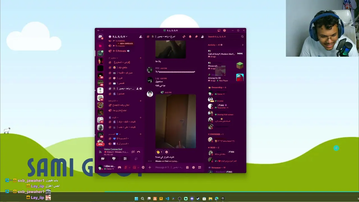Toggle microphone mute in user panel

(x=126, y=167)
